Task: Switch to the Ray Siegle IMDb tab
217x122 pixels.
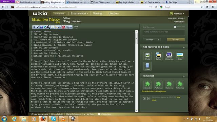Action: tap(127, 2)
